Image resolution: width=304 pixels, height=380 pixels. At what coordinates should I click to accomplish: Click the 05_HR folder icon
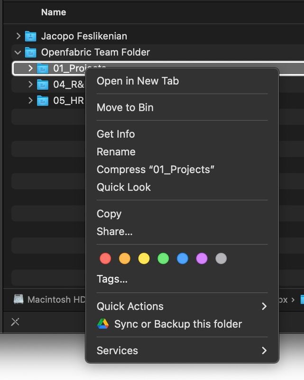point(43,101)
